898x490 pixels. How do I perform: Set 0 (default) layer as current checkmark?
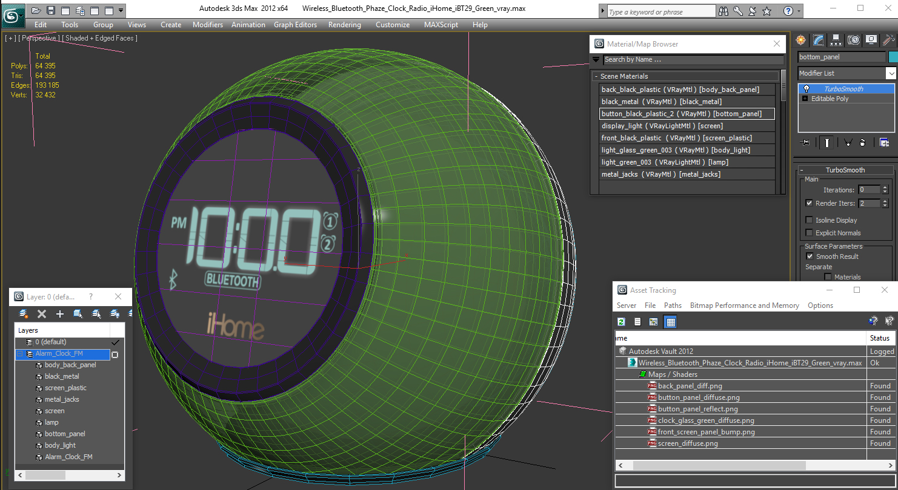(x=115, y=342)
